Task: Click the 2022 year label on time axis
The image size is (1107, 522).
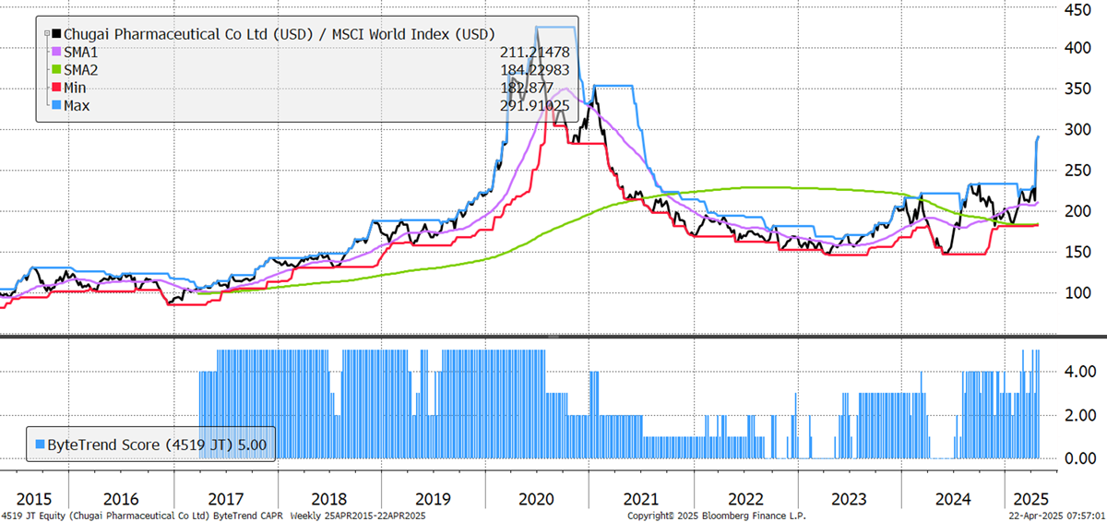Action: point(745,498)
